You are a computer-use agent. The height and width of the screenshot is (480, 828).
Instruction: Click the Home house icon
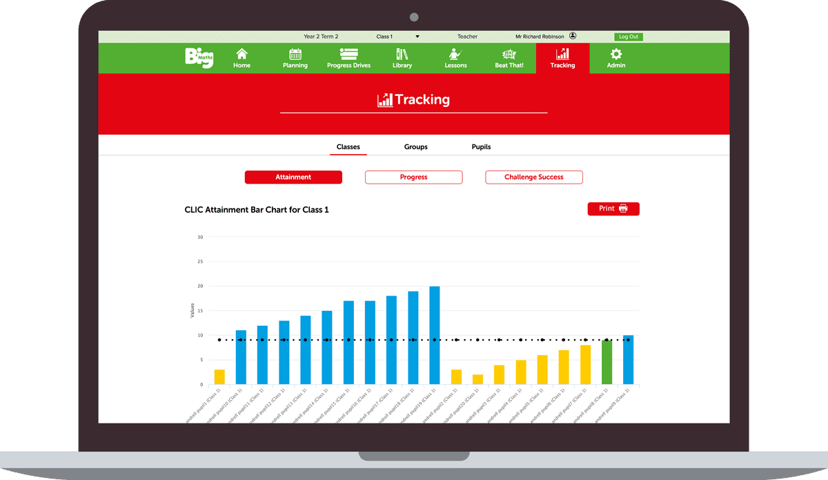[x=241, y=55]
